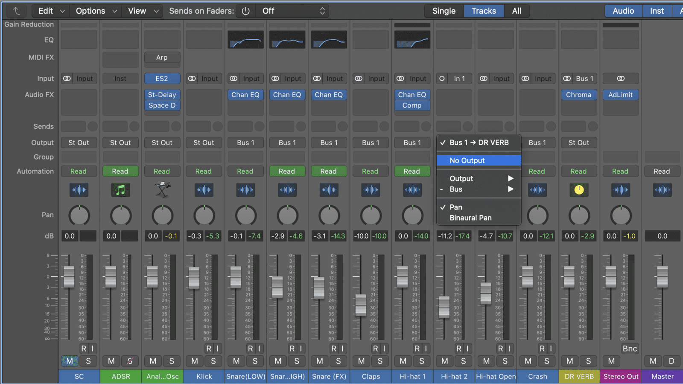This screenshot has height=384, width=683.
Task: Choose Bus 1 → DR VERB entry
Action: pos(479,143)
